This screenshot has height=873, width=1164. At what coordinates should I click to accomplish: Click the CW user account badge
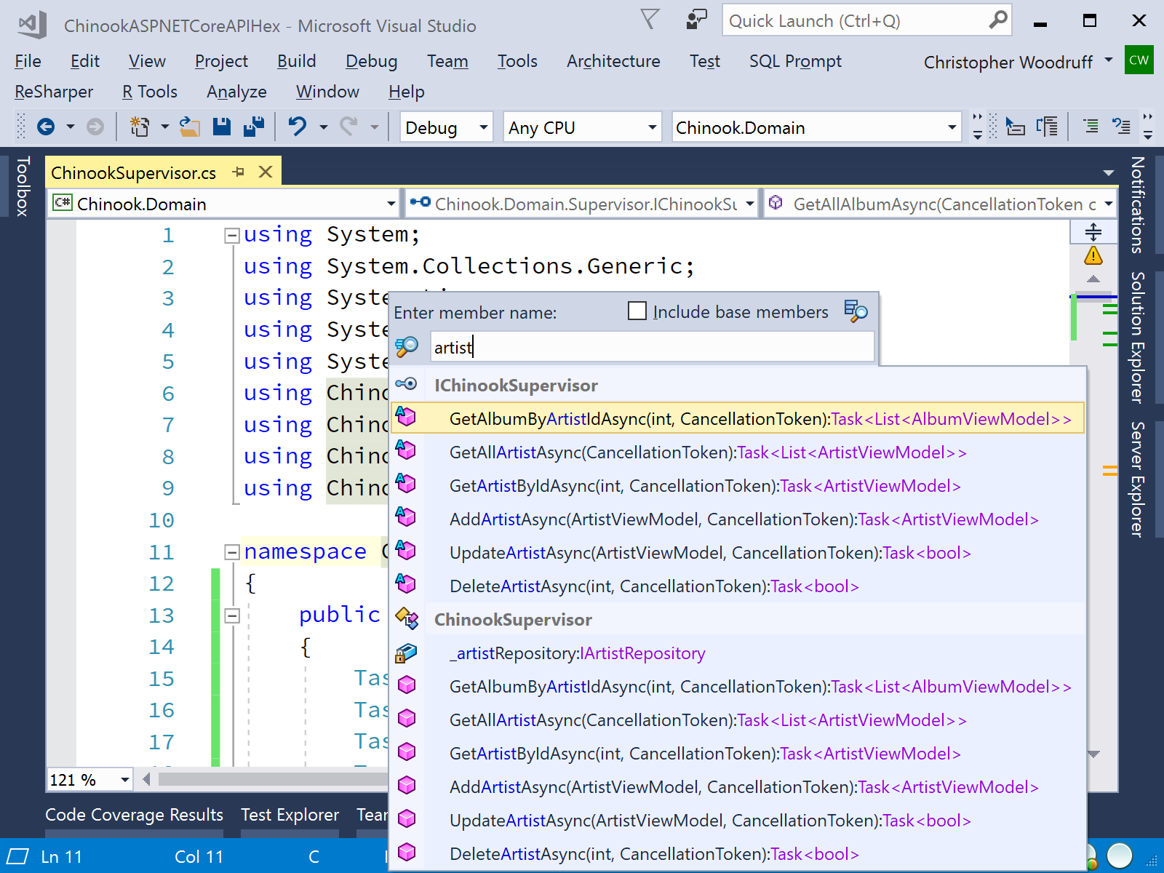pyautogui.click(x=1139, y=60)
